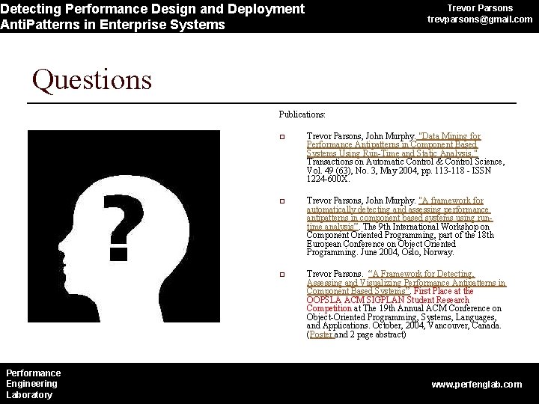539x404 pixels.
Task: Click the Performance Engineering Laboratory footer text
Action: (34, 384)
